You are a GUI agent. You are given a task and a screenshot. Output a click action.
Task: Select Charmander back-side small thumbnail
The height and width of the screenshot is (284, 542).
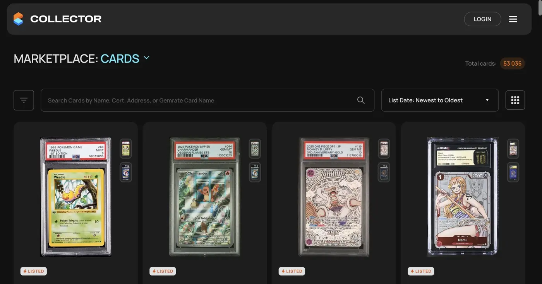(255, 172)
